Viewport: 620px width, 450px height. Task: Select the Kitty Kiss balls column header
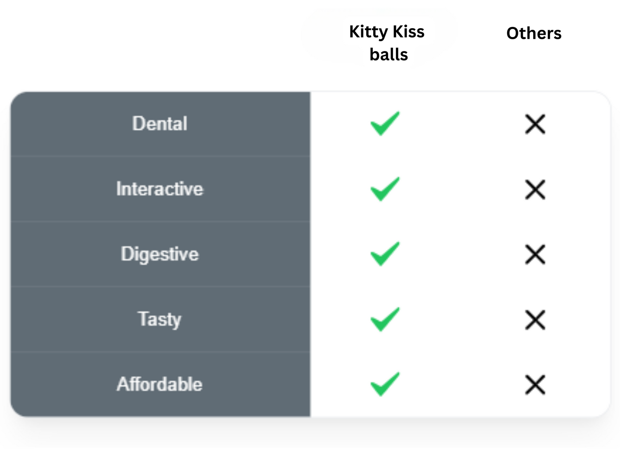pos(387,43)
